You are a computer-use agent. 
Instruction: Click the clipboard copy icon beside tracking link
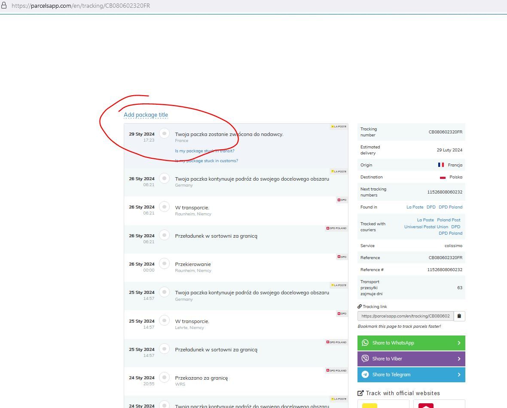[459, 316]
